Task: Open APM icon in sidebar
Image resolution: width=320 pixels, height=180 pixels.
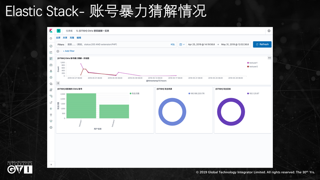Action: pyautogui.click(x=51, y=96)
